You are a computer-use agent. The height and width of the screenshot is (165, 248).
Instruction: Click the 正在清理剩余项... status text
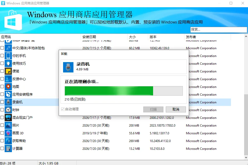(82, 82)
